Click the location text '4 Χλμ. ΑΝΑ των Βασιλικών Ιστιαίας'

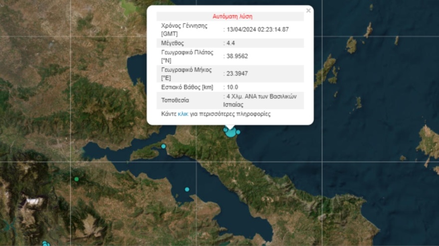click(x=260, y=101)
